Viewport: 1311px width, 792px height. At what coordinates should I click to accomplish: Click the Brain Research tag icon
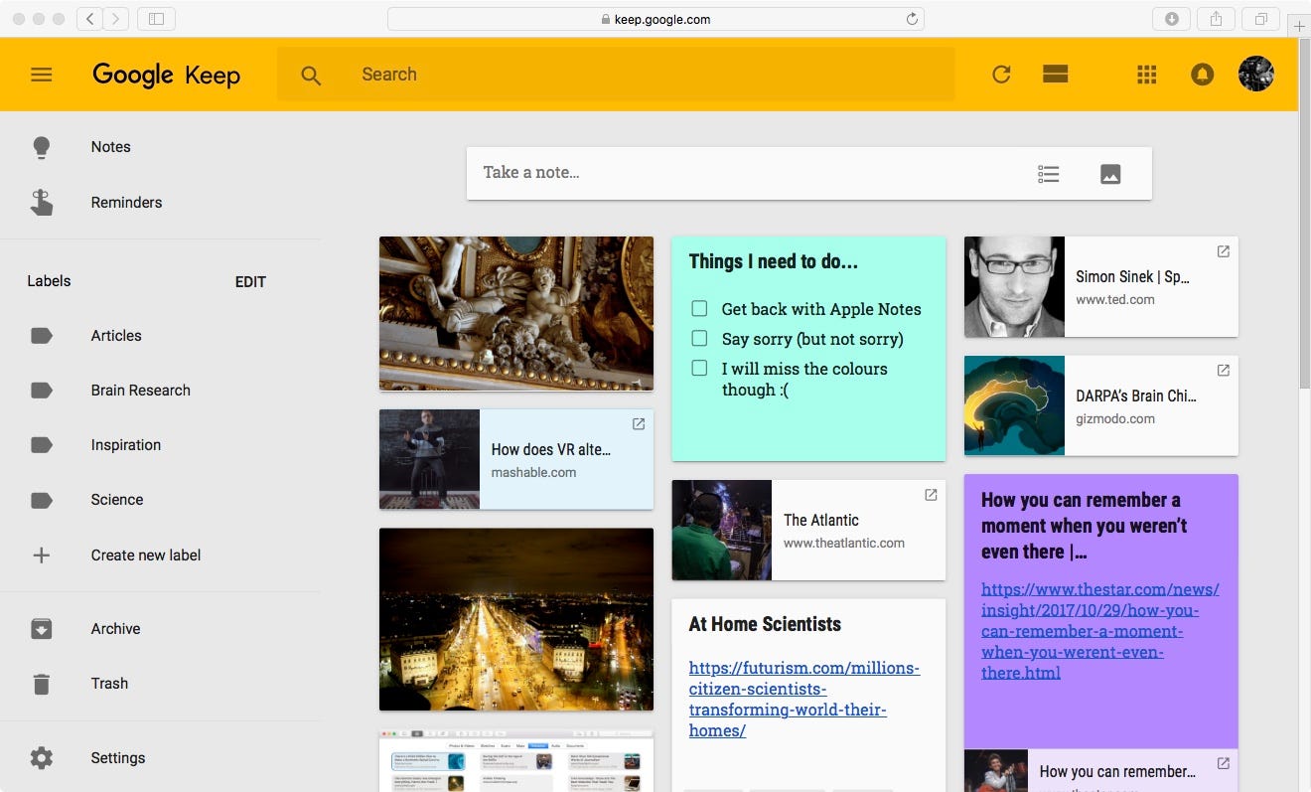coord(42,391)
